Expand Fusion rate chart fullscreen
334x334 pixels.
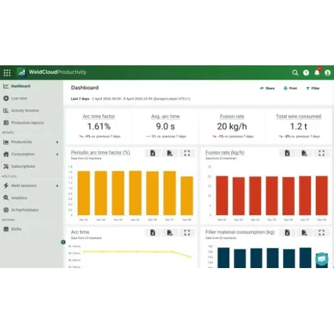(x=322, y=153)
